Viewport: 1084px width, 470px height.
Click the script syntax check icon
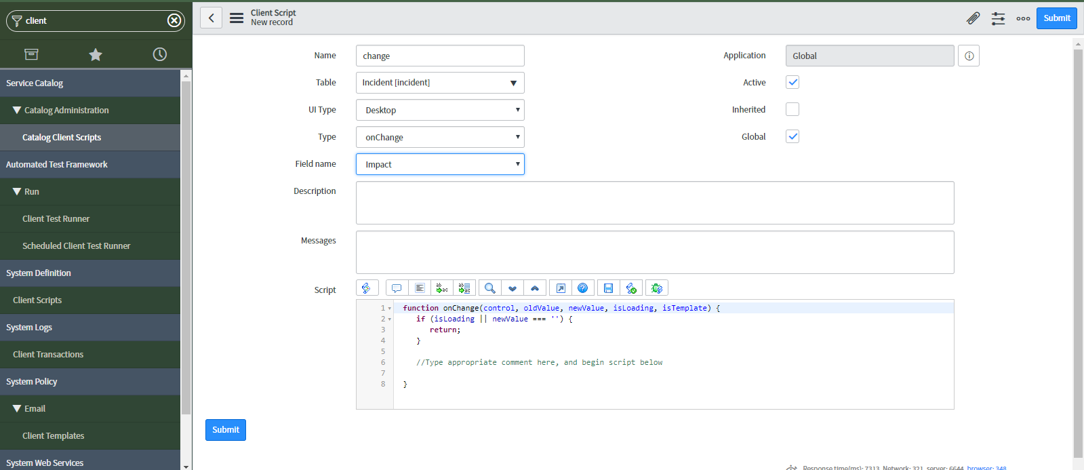631,288
